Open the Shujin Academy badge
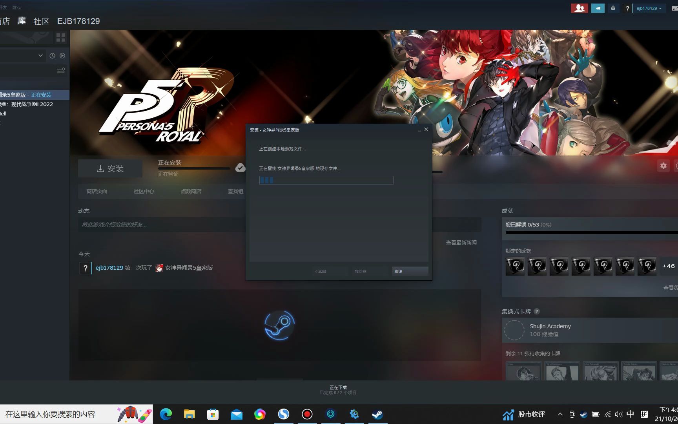 point(590,330)
